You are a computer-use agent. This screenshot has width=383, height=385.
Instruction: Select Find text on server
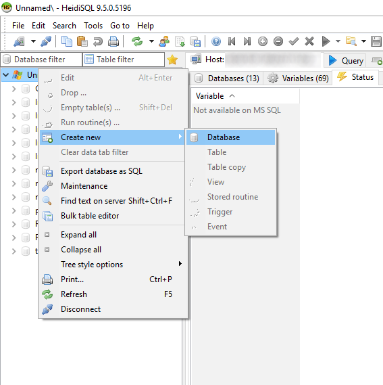112,201
